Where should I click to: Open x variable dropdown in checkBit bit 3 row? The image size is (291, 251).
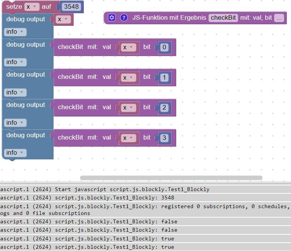click(x=128, y=138)
